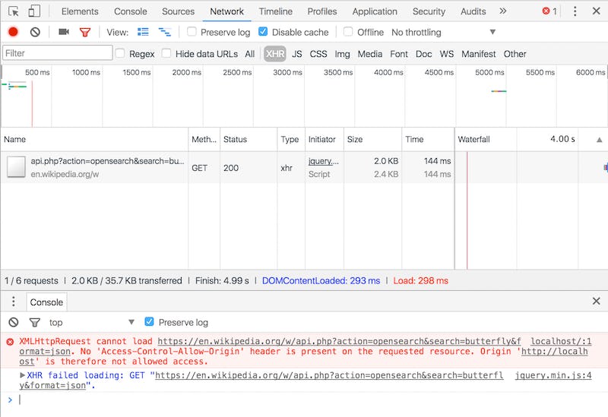The width and height of the screenshot is (608, 417).
Task: Filter requests by Manifest type
Action: coord(479,54)
